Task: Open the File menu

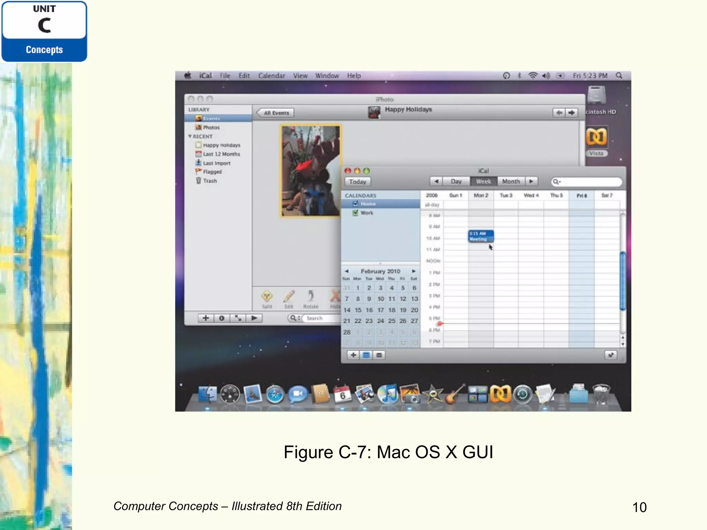Action: coord(225,76)
